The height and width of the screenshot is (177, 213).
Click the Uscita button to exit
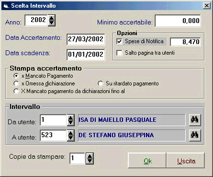186,161
